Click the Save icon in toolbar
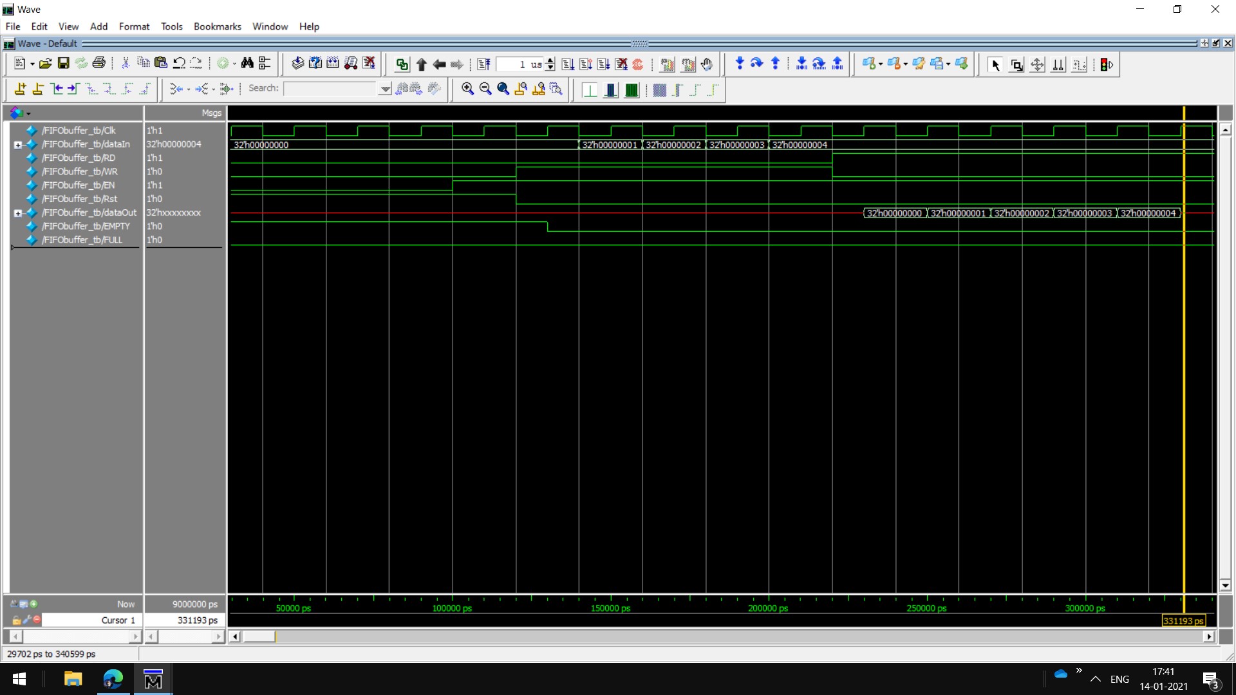 tap(63, 64)
